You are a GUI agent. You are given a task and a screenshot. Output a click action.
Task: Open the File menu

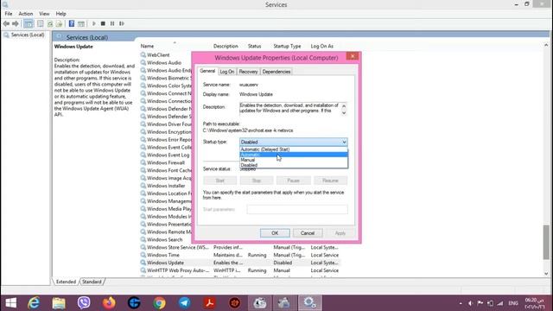click(x=9, y=14)
